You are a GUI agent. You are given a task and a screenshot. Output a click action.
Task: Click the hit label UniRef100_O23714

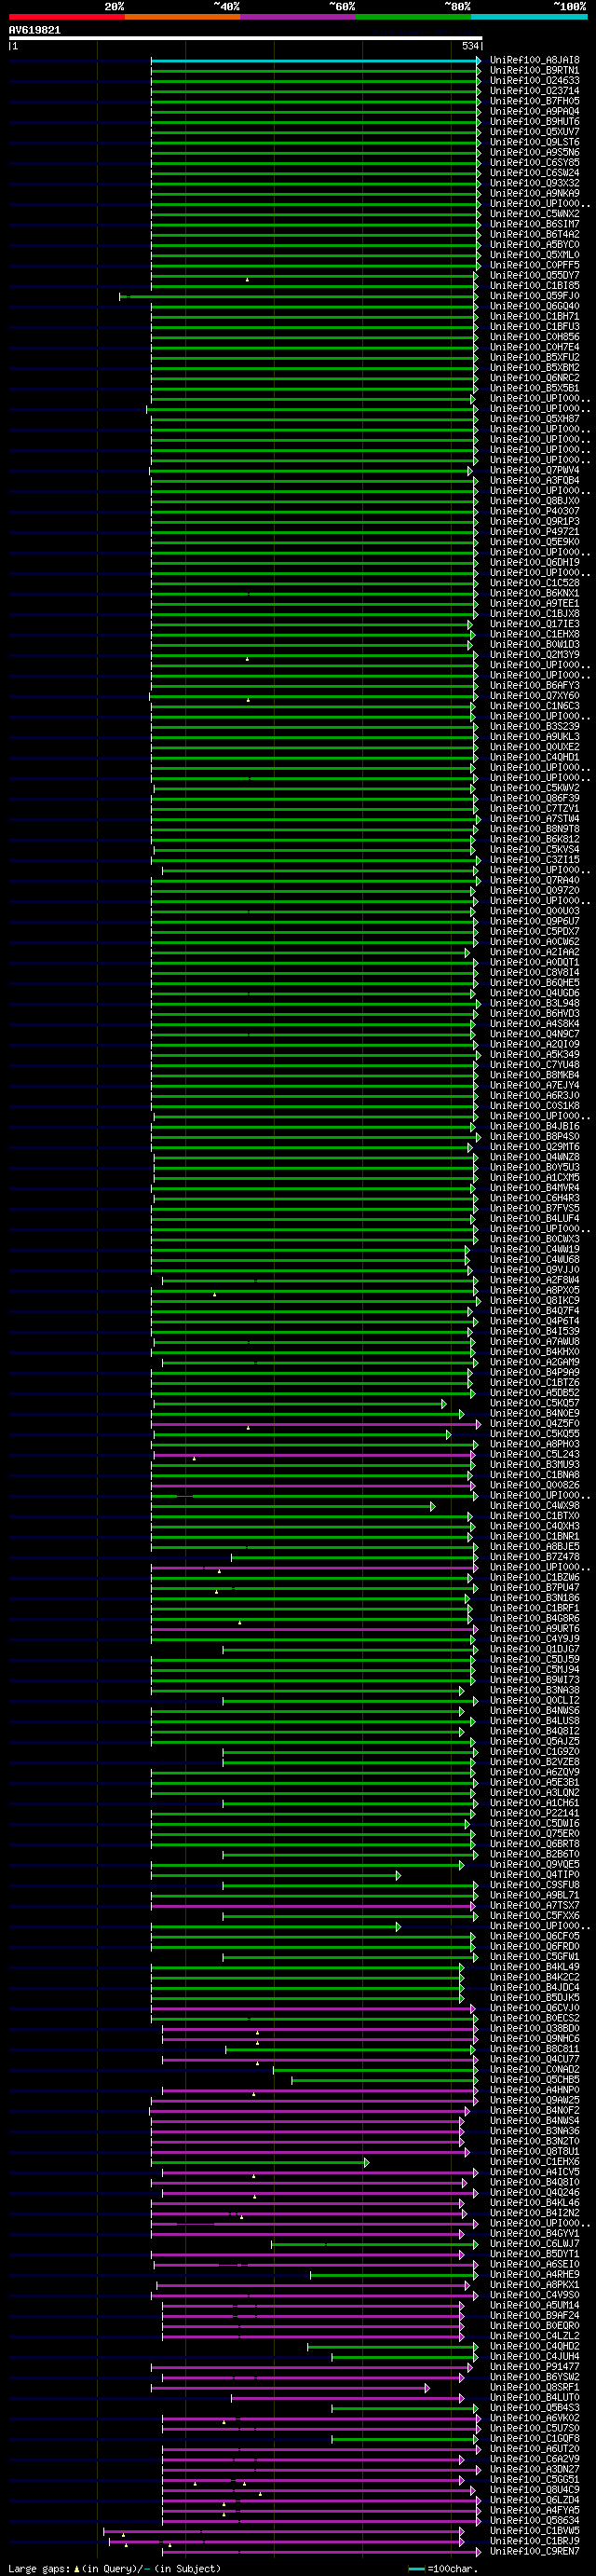tap(534, 91)
